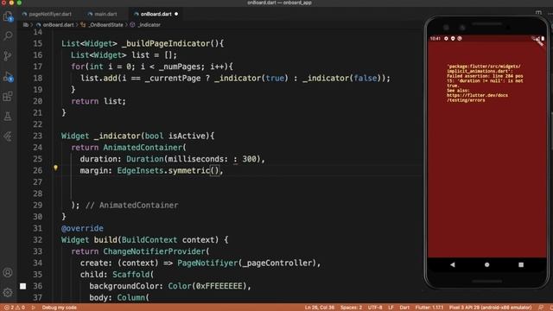553x311 pixels.
Task: Open the Accounts icon in the activity bar
Action: [x=8, y=273]
